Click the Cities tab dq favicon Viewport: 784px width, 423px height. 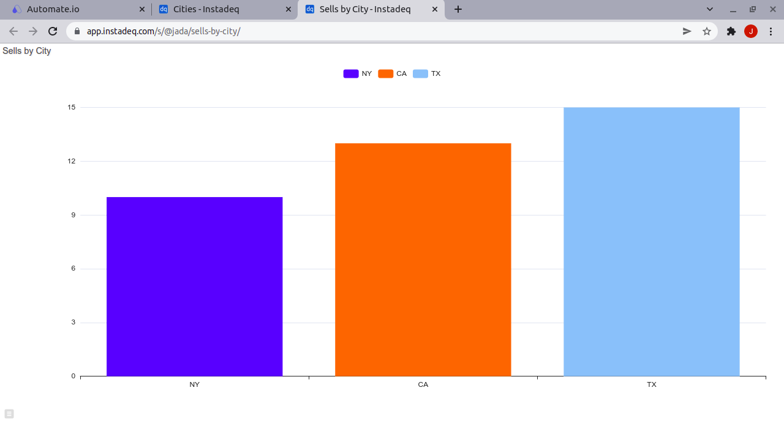tap(164, 9)
